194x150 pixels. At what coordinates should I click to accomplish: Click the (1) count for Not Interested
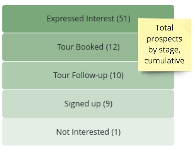(x=116, y=132)
